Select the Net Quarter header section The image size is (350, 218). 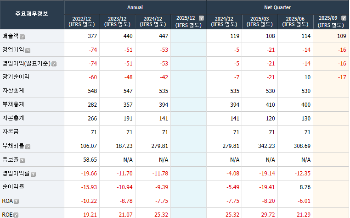pyautogui.click(x=277, y=7)
